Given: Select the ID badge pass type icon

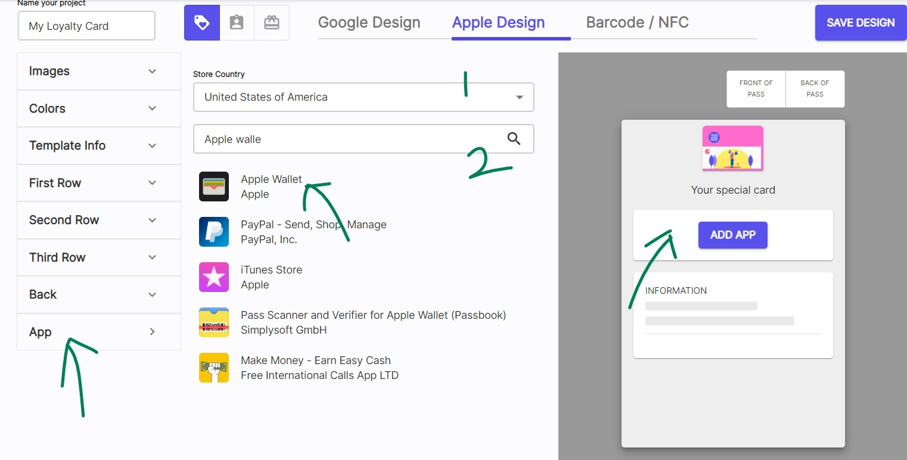Looking at the screenshot, I should [237, 23].
